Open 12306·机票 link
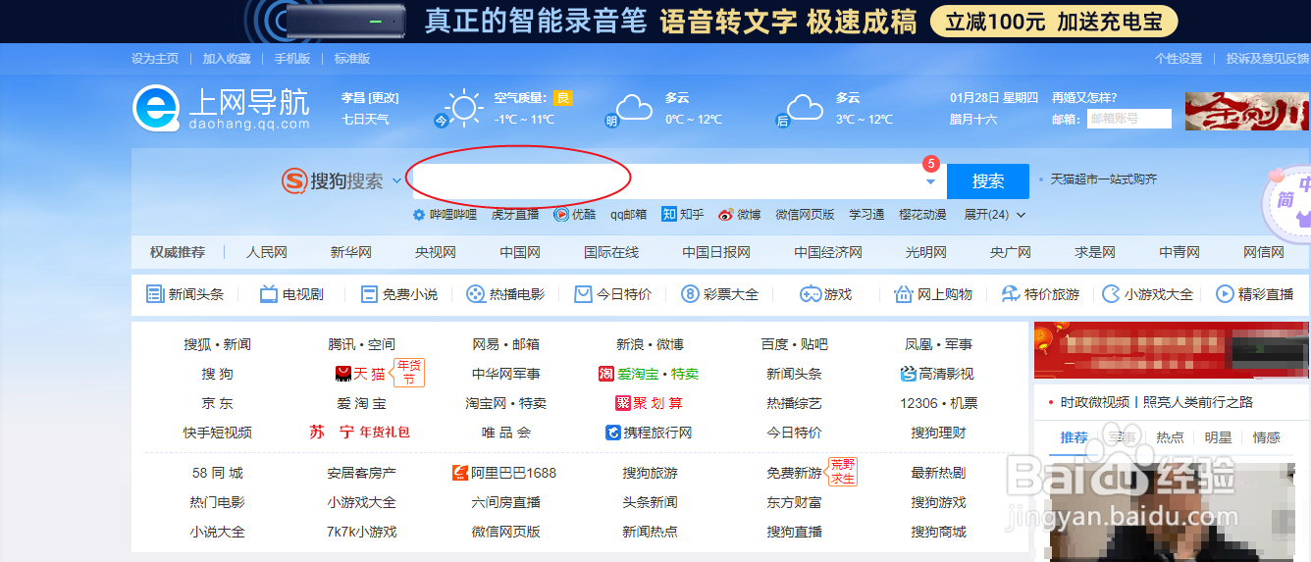 click(938, 403)
